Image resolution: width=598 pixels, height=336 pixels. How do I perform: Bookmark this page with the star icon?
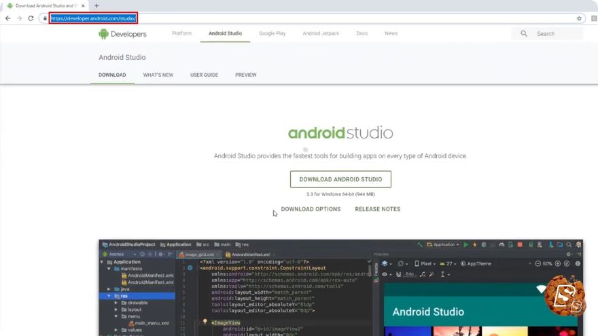click(x=579, y=18)
